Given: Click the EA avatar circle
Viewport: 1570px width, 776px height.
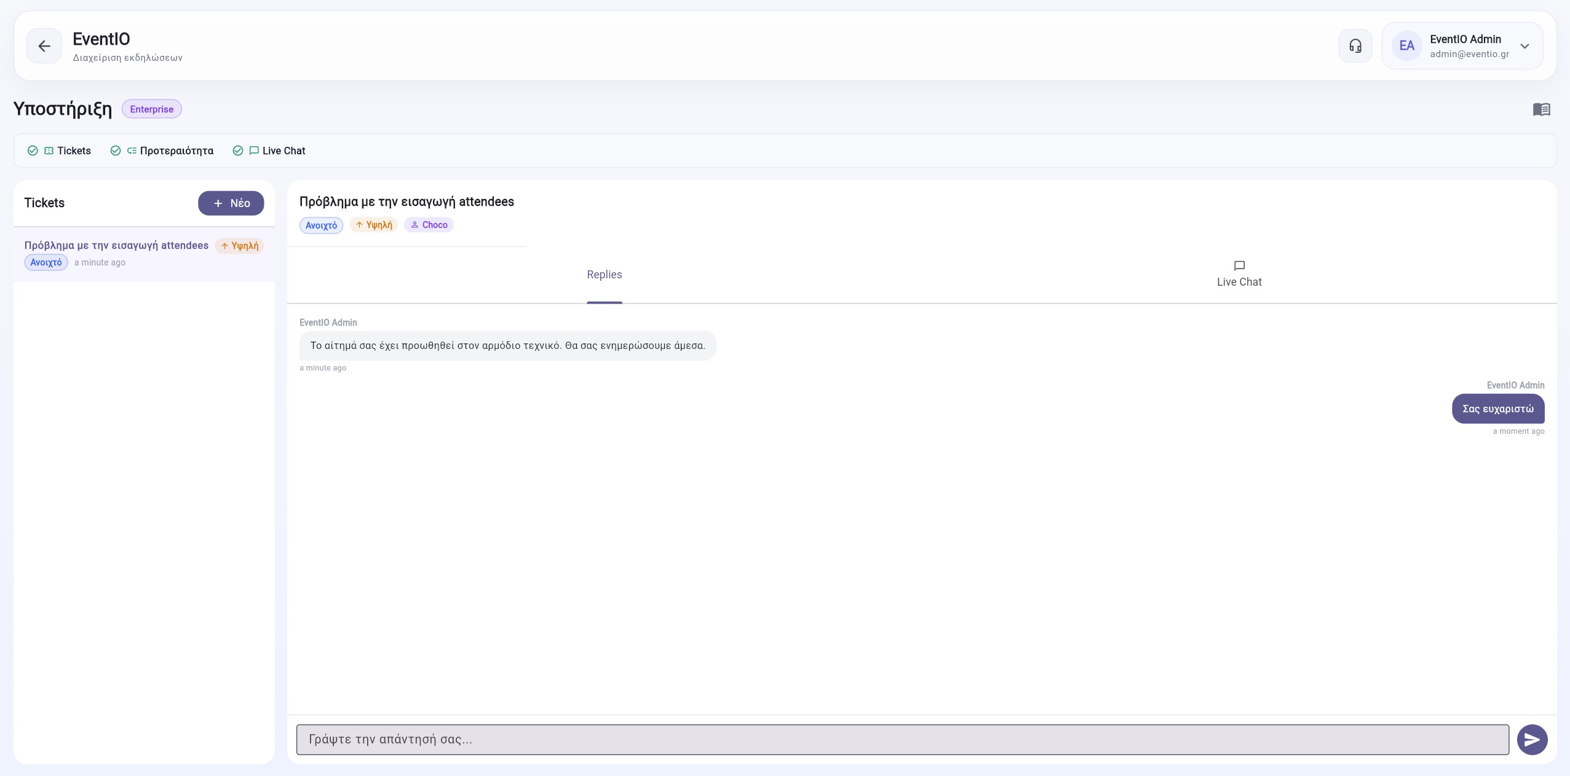Looking at the screenshot, I should (x=1406, y=46).
